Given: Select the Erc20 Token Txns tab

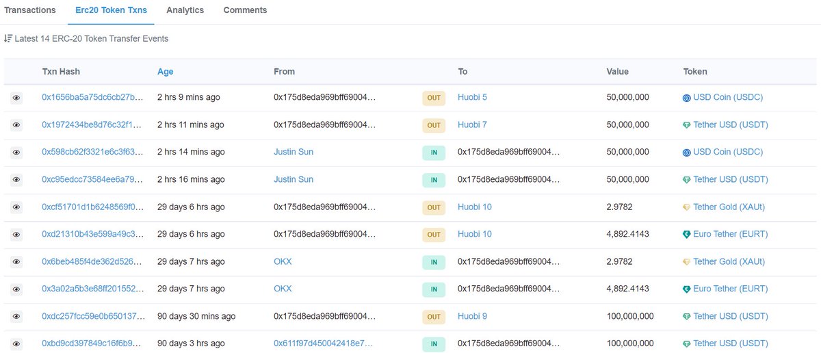Looking at the screenshot, I should coord(111,10).
